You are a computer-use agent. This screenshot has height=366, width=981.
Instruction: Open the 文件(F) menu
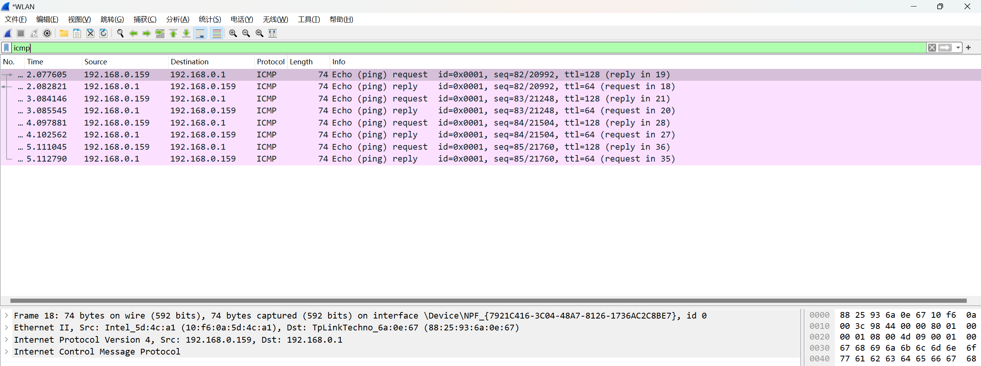(x=16, y=20)
